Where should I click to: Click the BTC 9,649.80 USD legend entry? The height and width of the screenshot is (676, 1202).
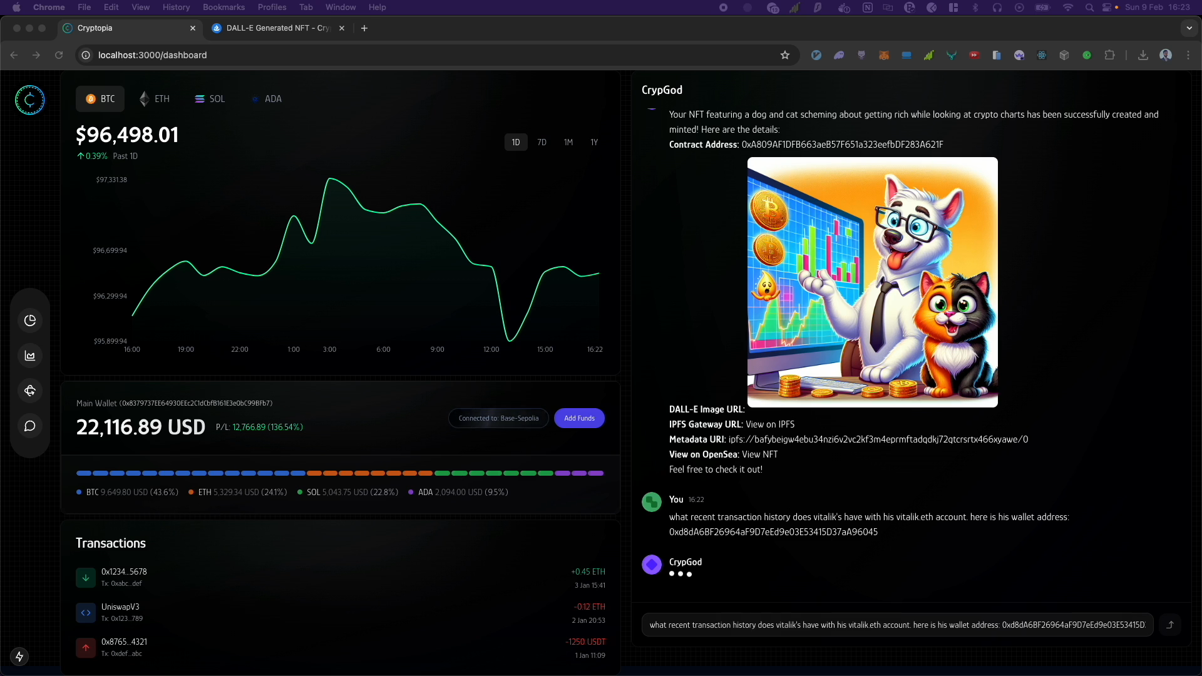tap(128, 493)
